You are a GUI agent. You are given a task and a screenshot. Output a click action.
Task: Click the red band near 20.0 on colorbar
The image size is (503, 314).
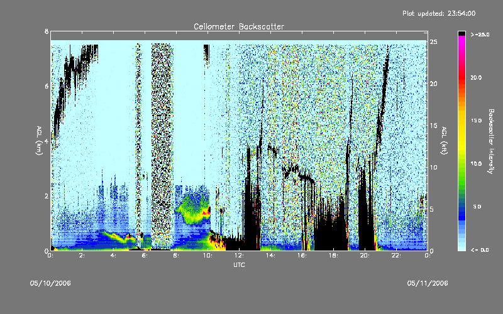[x=462, y=77]
